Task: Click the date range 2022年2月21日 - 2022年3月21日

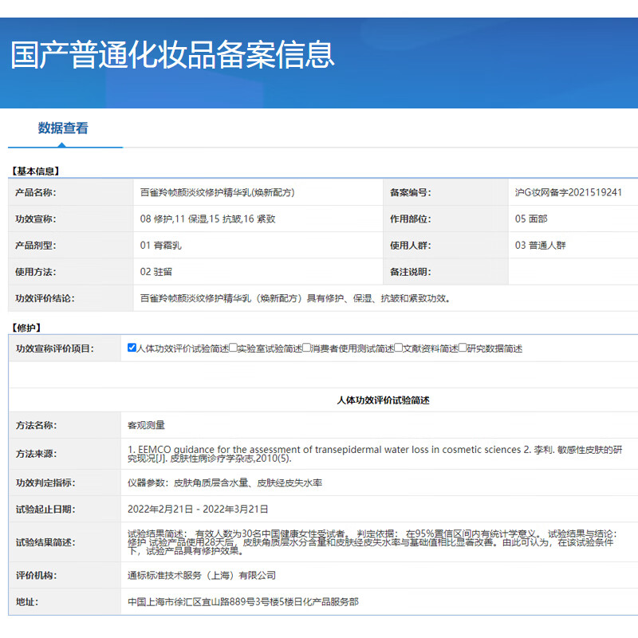Action: point(198,509)
